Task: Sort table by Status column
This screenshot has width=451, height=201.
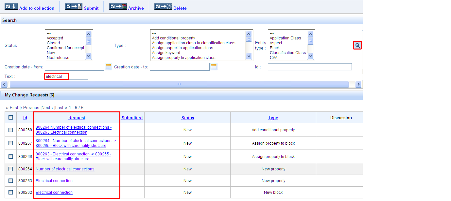Action: point(187,118)
